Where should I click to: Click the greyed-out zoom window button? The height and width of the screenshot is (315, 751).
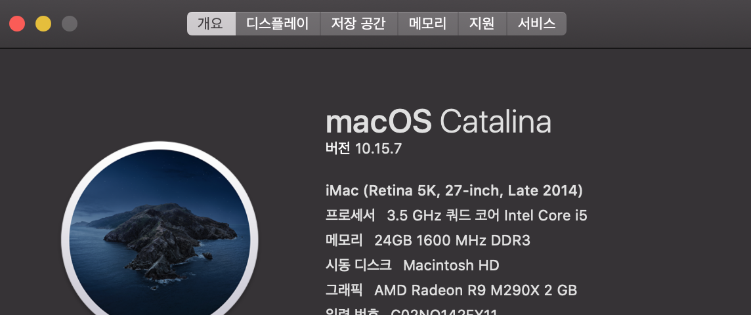[x=70, y=24]
